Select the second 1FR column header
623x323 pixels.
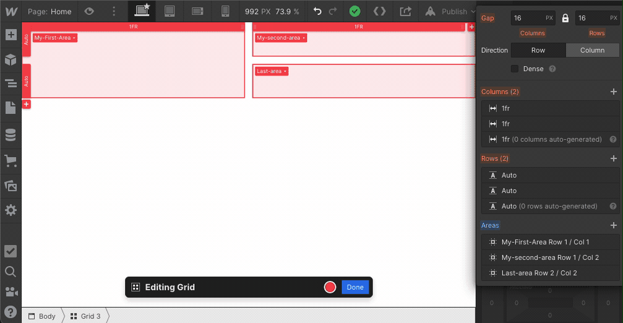coord(359,27)
